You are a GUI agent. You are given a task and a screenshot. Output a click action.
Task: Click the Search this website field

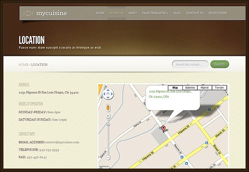tap(190, 64)
